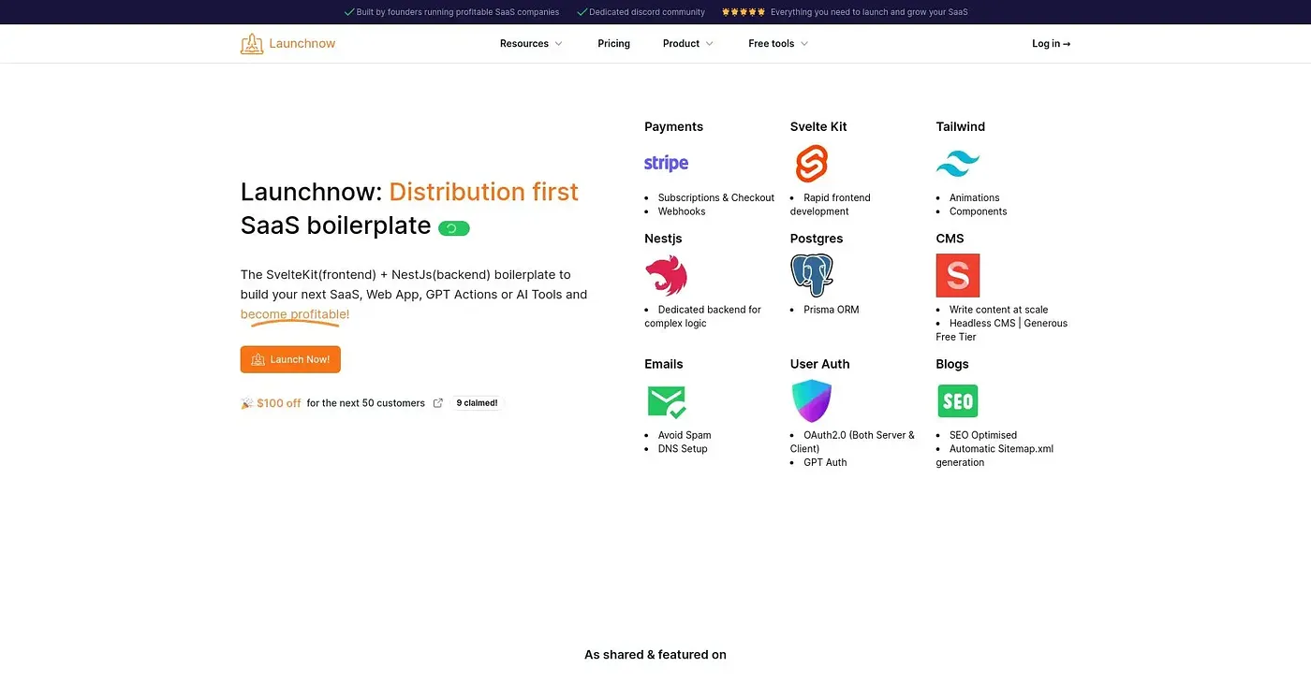Click the 'SEO Optimised' bullet text
The image size is (1311, 682).
pos(983,435)
